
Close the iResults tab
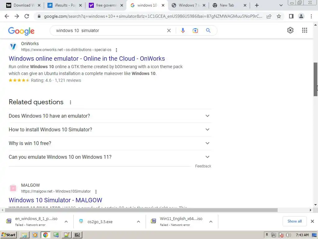point(80,6)
